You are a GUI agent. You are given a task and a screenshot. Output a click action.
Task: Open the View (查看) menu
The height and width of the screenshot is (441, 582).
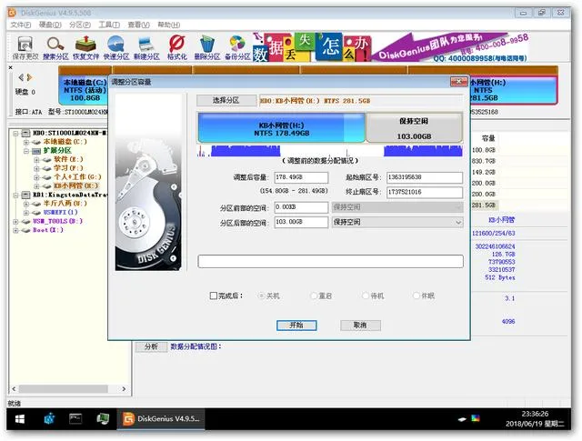point(138,25)
